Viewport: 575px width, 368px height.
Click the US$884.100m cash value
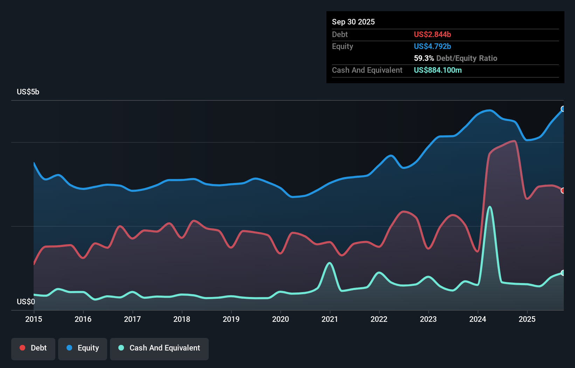point(438,70)
